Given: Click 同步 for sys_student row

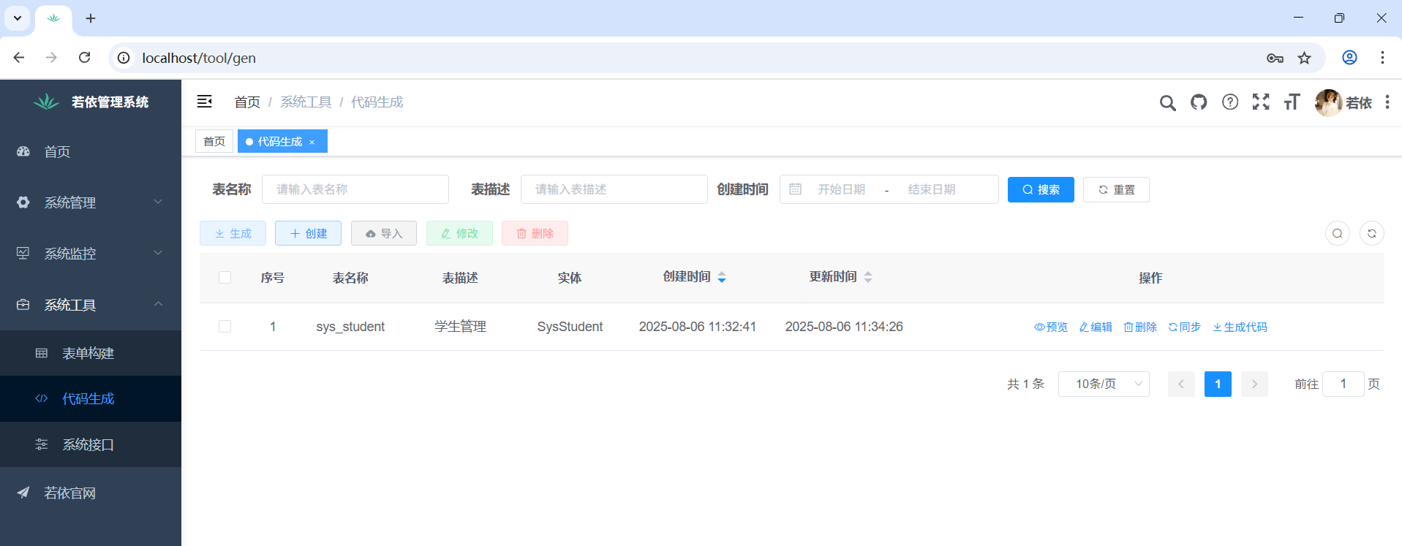Looking at the screenshot, I should pos(1185,327).
